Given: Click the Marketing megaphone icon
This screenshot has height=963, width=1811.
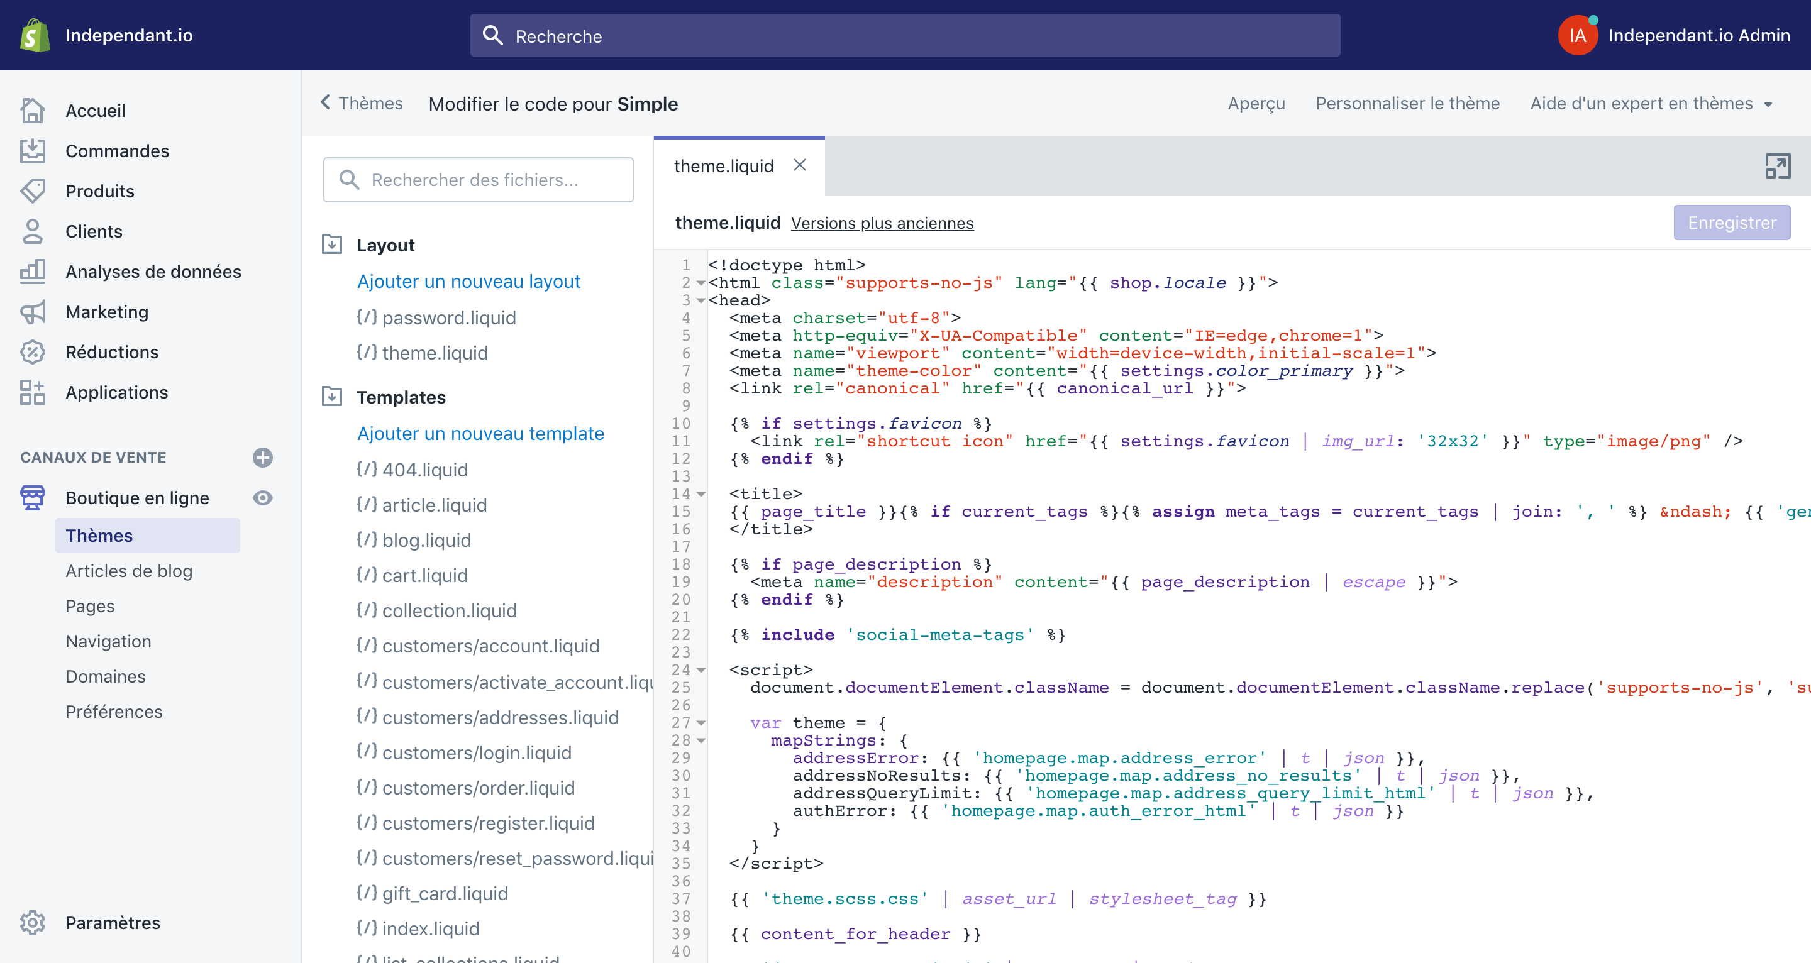Looking at the screenshot, I should 32,311.
